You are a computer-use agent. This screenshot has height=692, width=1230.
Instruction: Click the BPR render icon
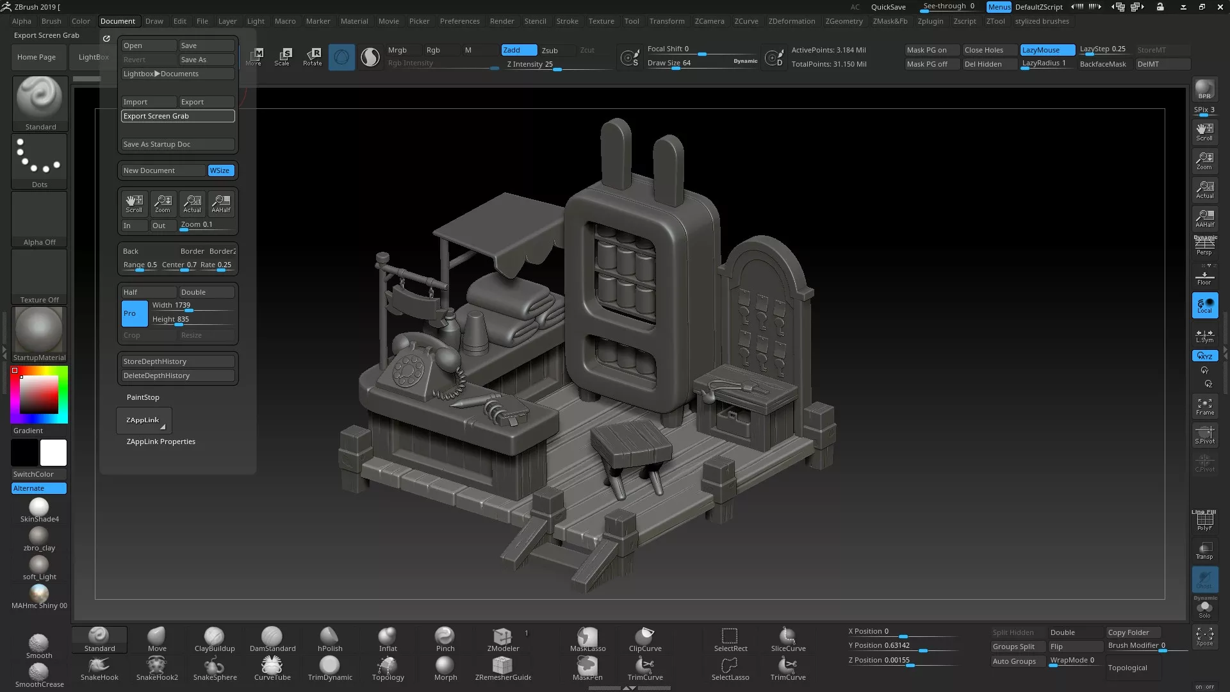1204,90
